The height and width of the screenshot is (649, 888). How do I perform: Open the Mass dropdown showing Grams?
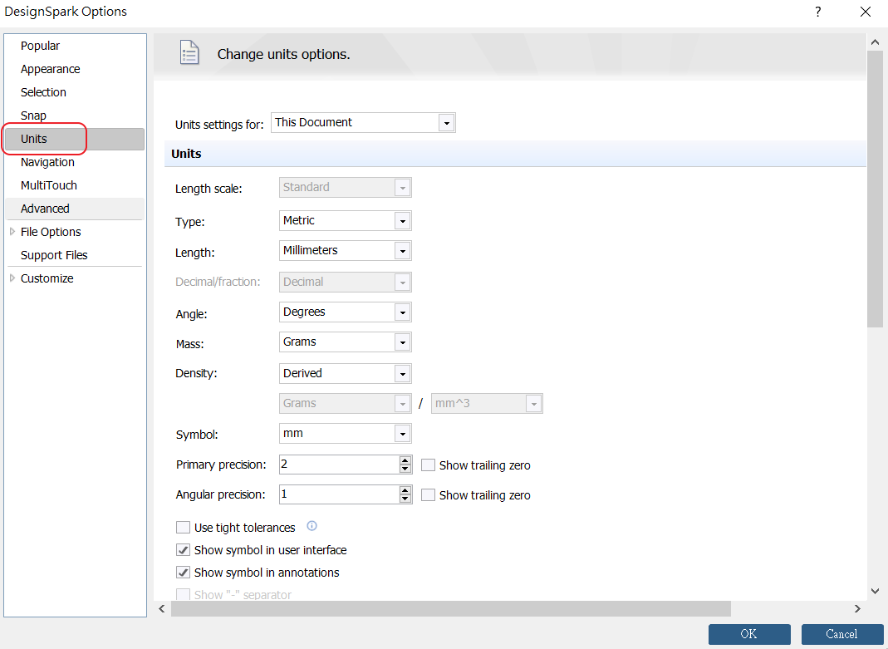pyautogui.click(x=403, y=342)
